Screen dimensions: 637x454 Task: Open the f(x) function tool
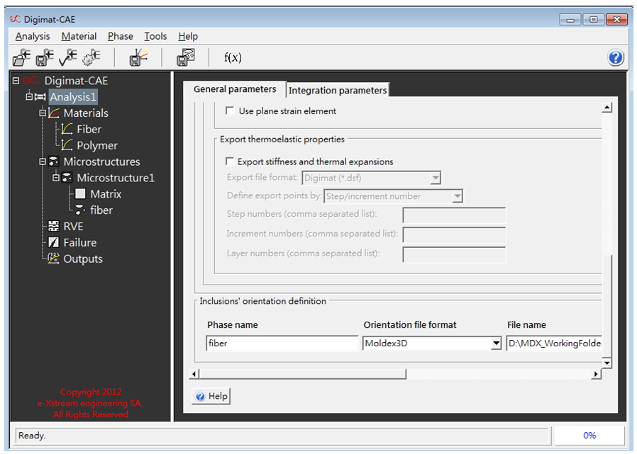coord(233,57)
